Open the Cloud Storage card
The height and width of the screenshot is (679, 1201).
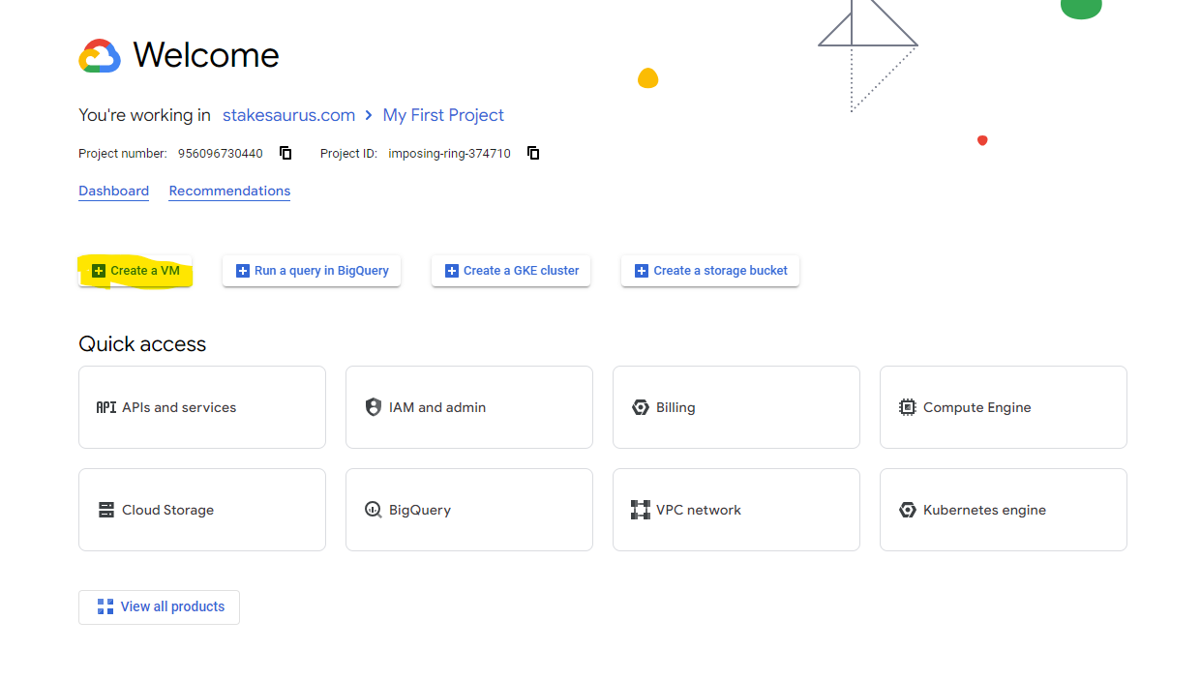(202, 510)
